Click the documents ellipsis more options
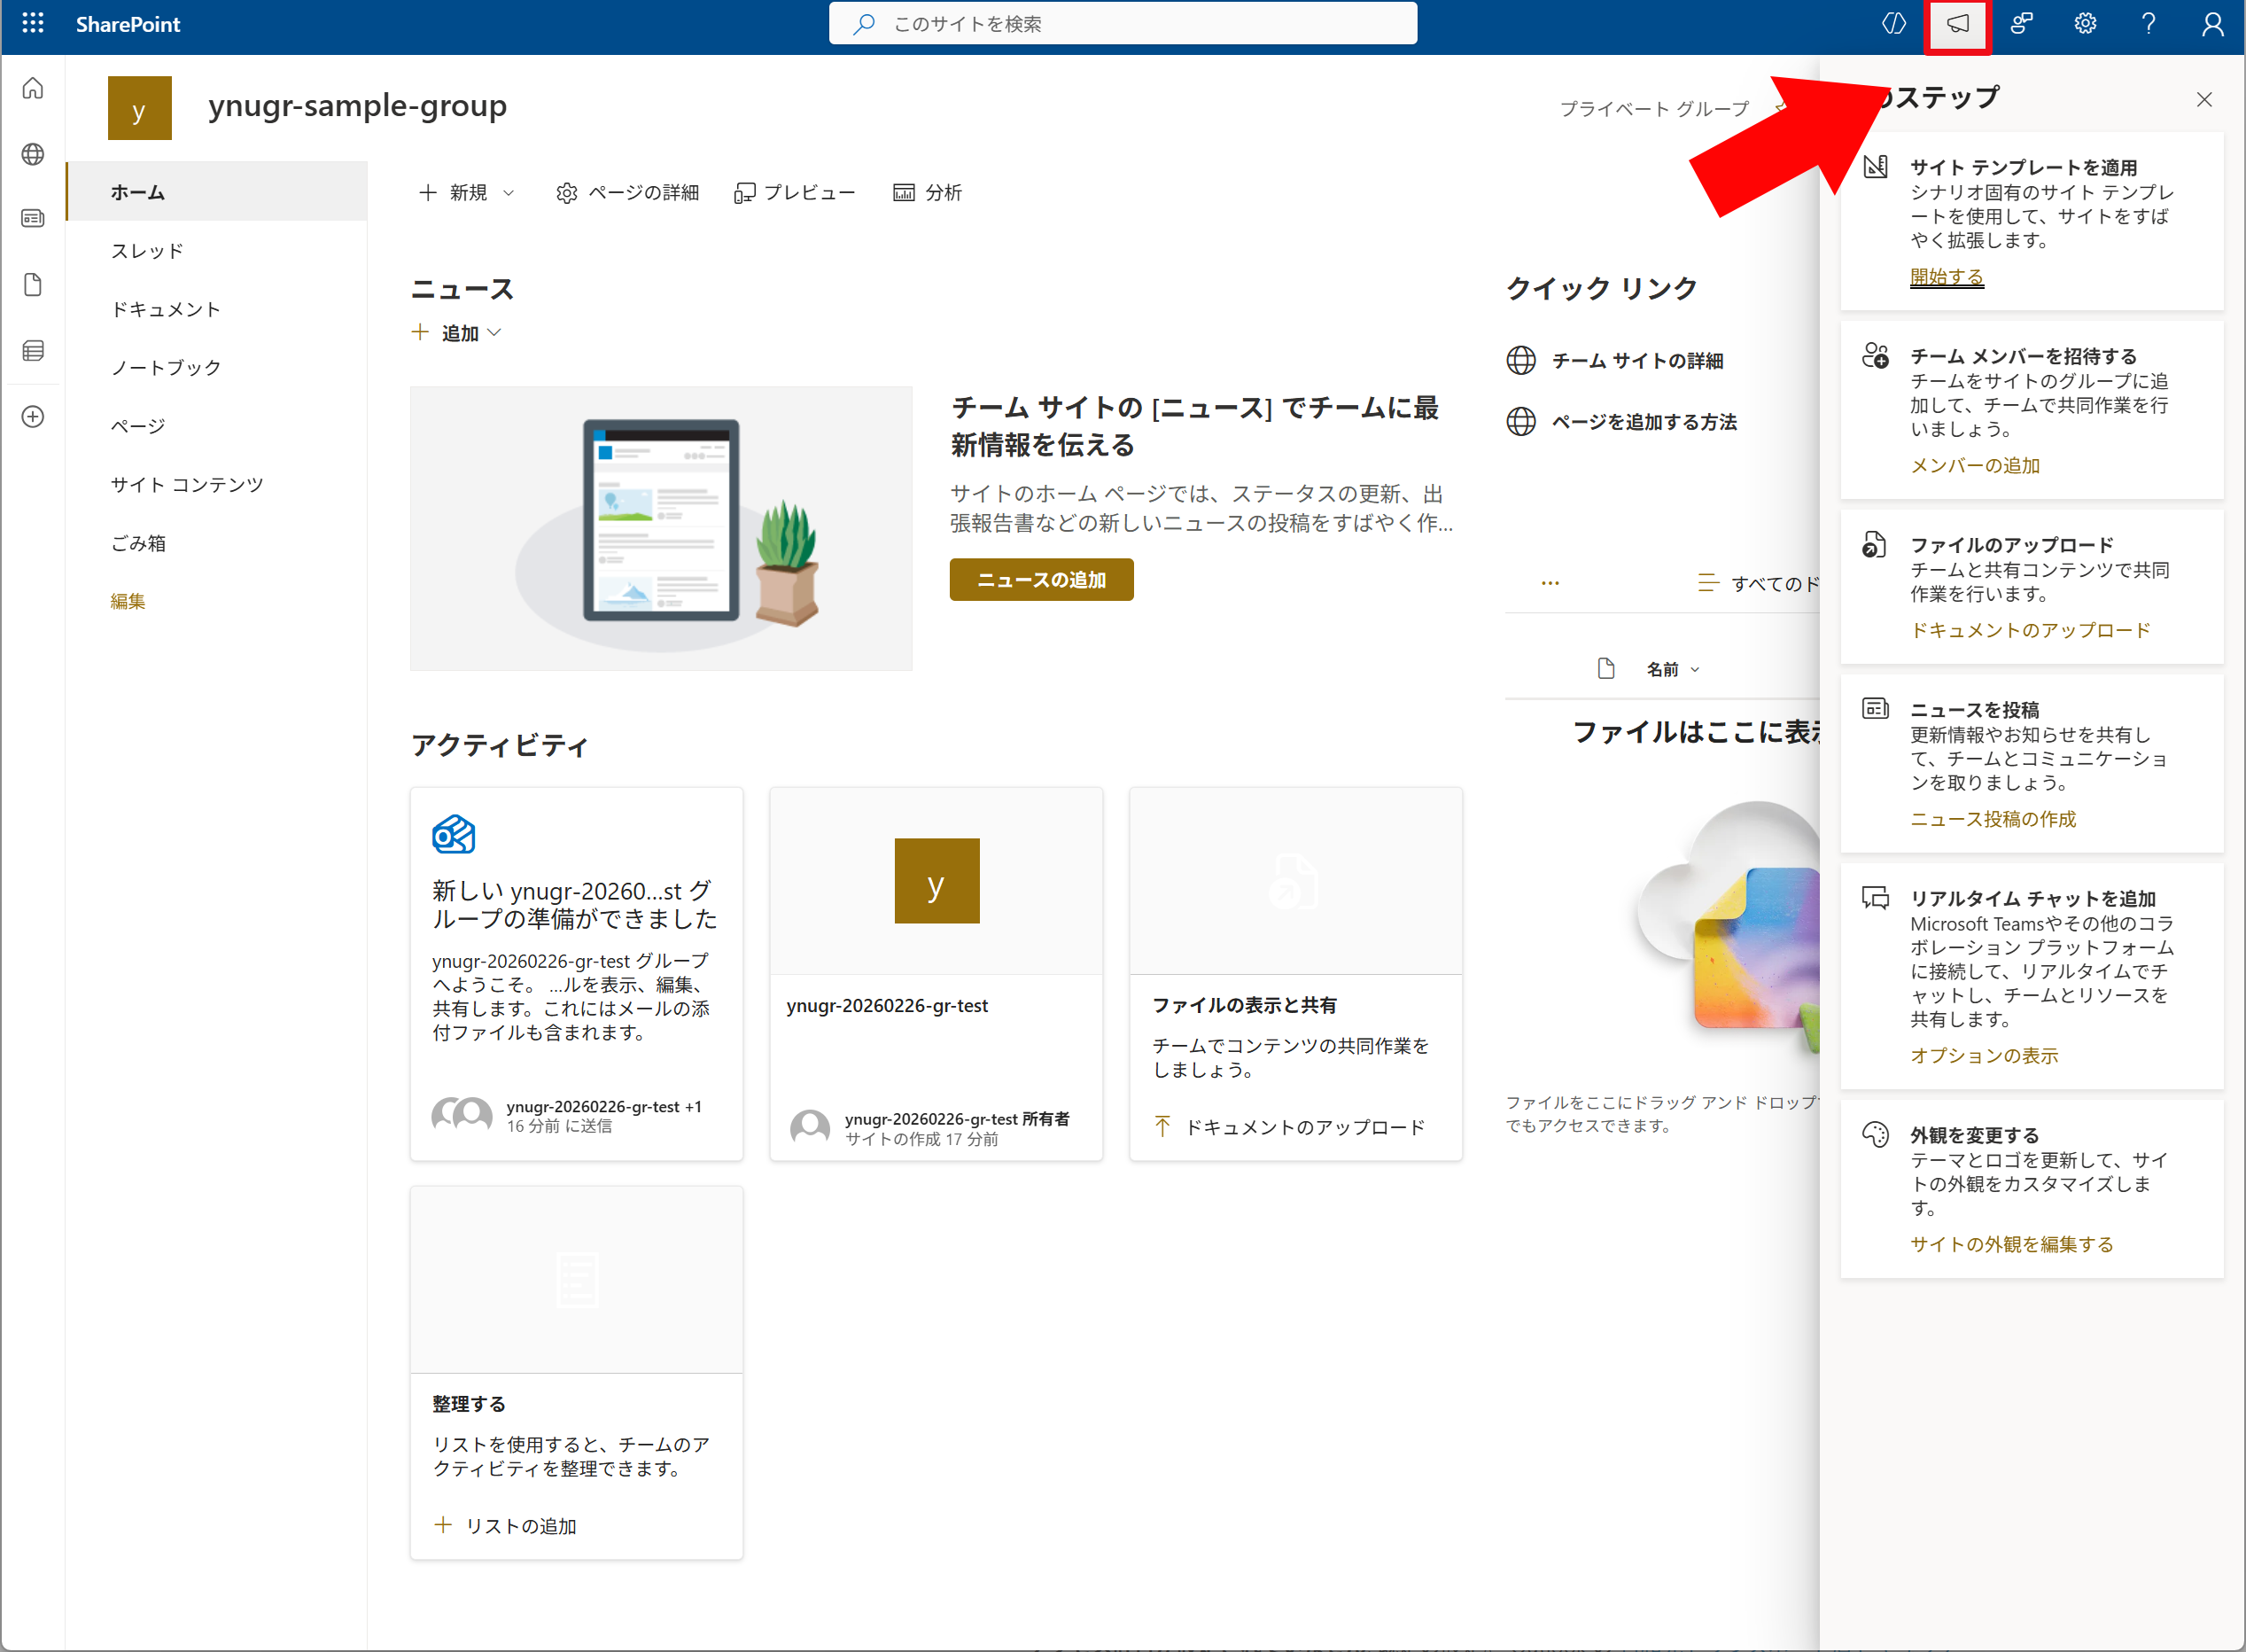The width and height of the screenshot is (2246, 1652). coord(1550,583)
